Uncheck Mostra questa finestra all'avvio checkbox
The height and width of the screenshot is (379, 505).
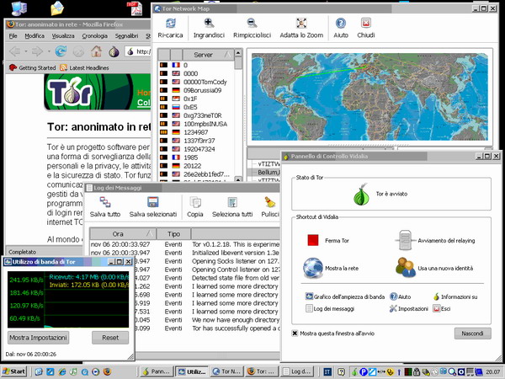tap(296, 333)
